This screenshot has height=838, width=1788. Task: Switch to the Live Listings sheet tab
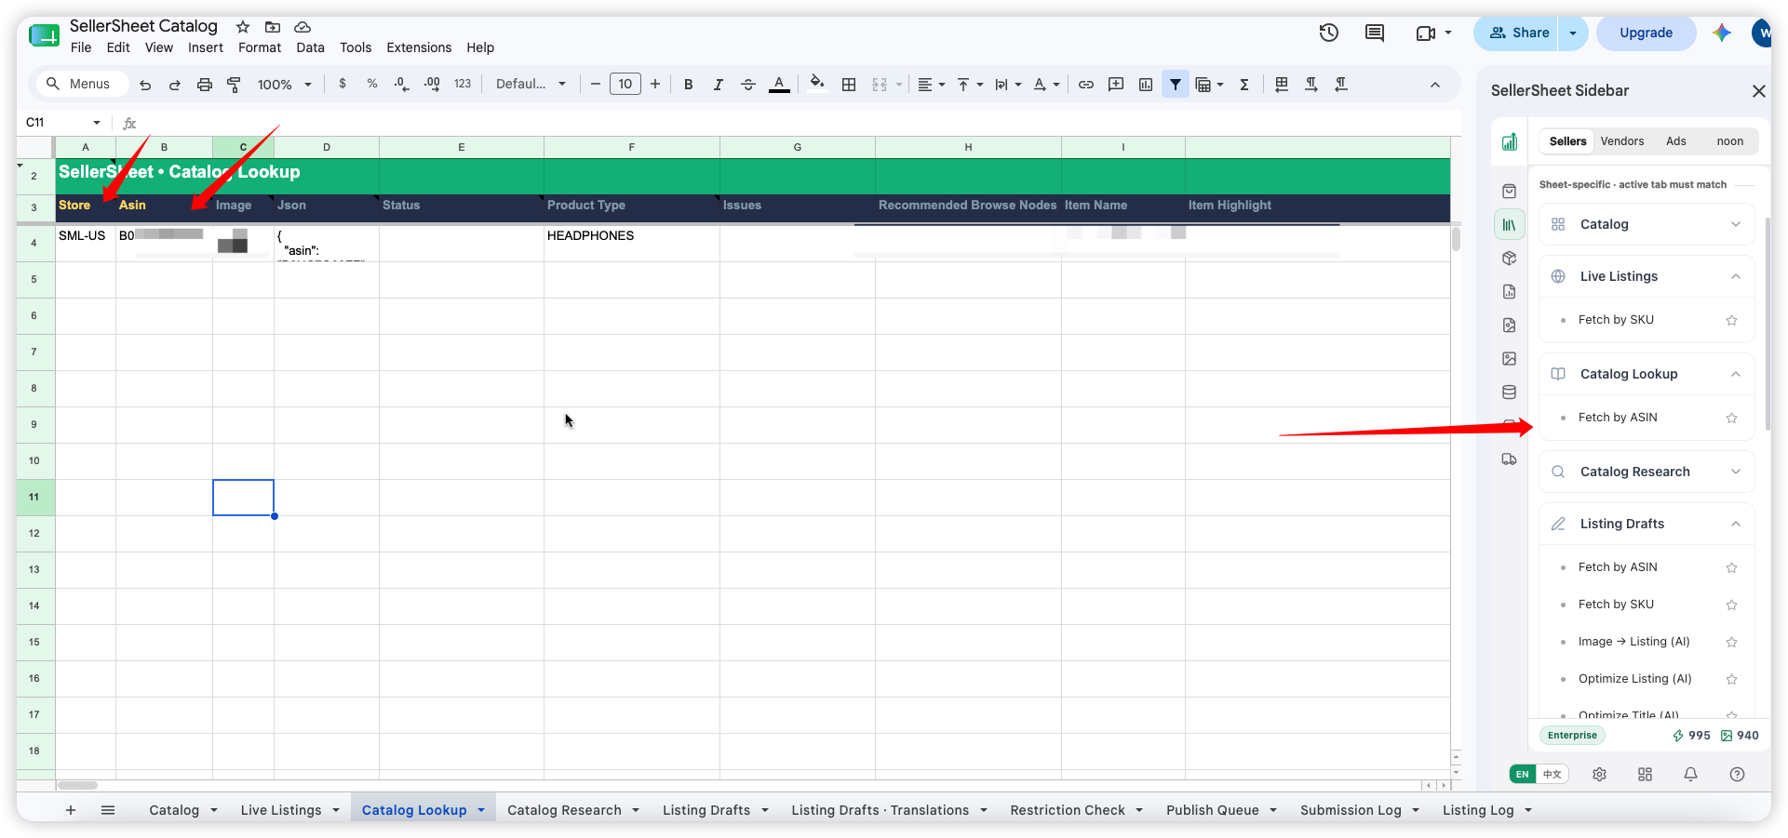[x=281, y=810]
